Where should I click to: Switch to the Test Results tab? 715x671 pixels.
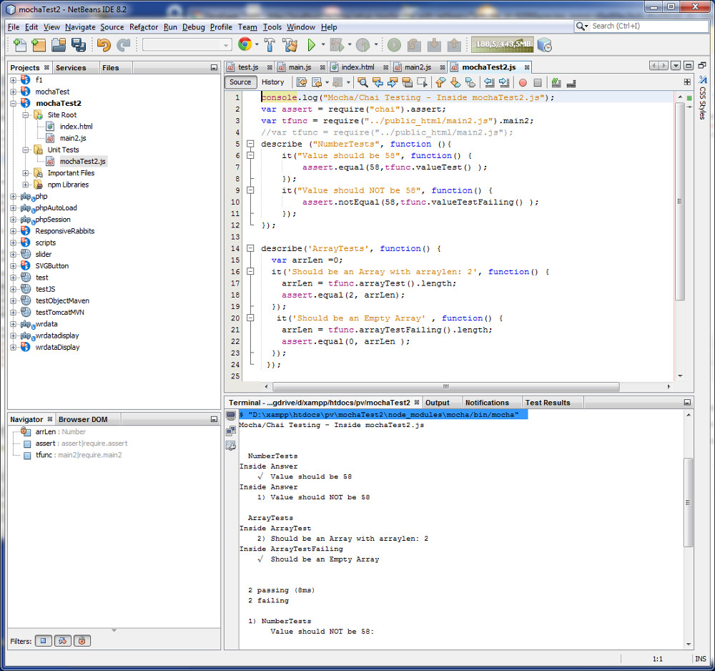[x=548, y=403]
